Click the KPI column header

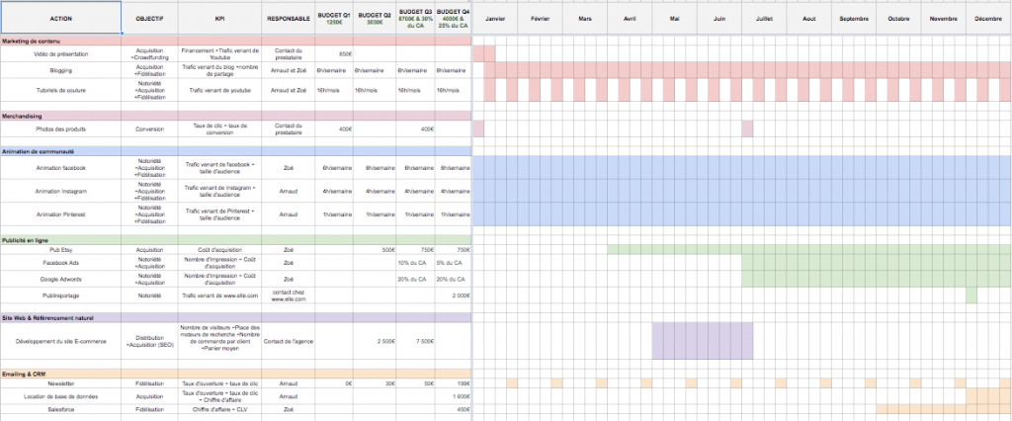point(219,19)
